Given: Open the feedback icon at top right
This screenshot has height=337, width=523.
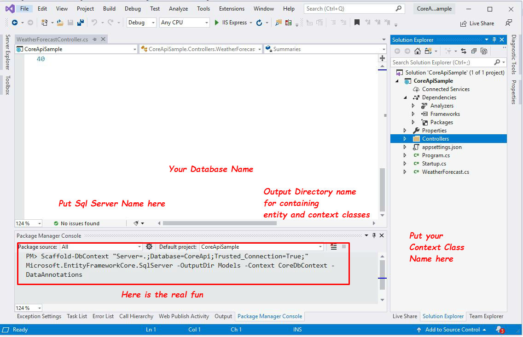Looking at the screenshot, I should tap(509, 23).
